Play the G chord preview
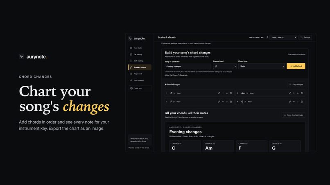Screen dimensions: 330x185 245,102
